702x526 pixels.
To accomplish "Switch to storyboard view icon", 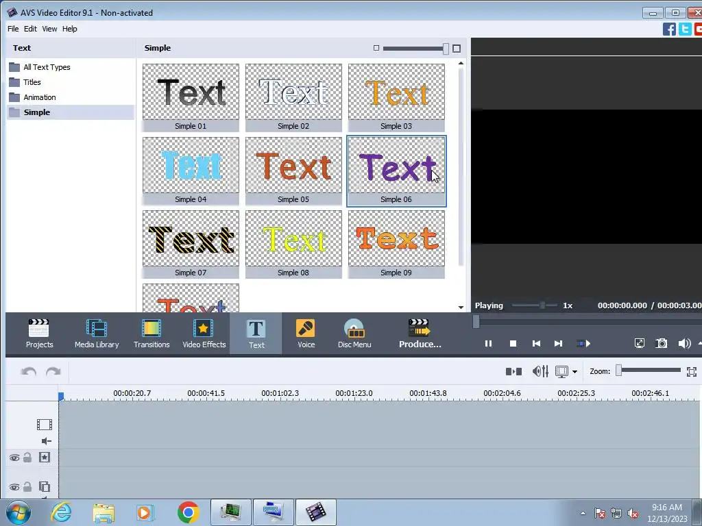I will pyautogui.click(x=513, y=371).
